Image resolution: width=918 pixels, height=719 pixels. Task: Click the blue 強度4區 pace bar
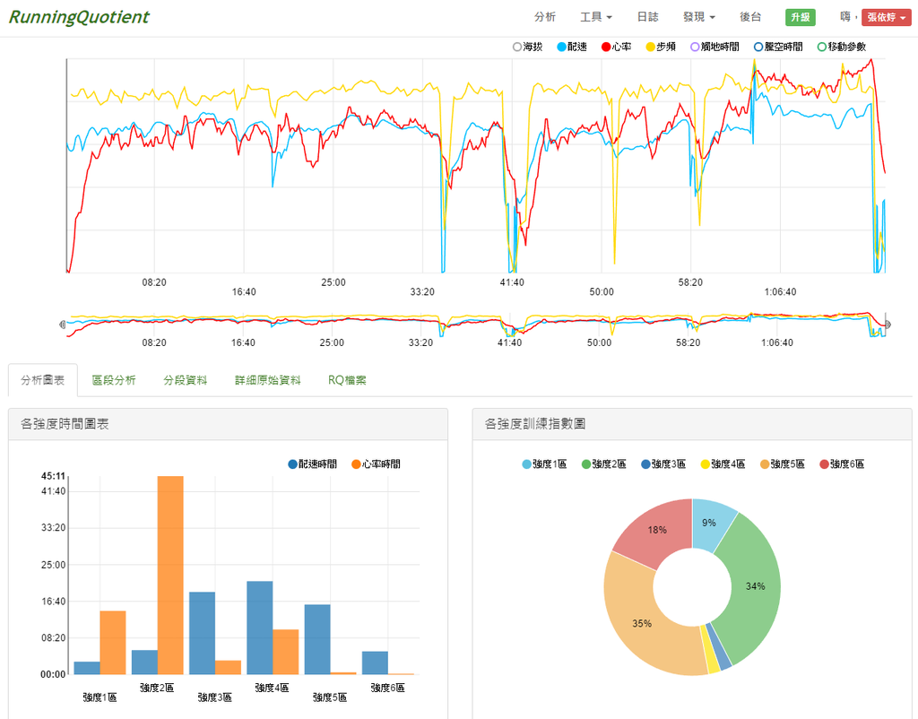pos(259,628)
